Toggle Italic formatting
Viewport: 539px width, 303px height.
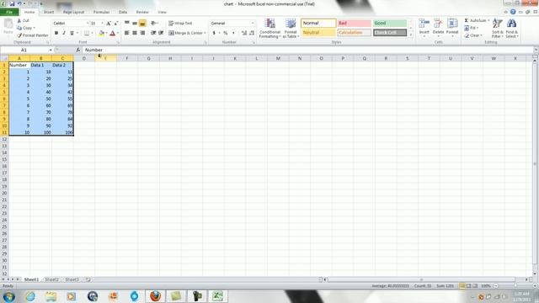[x=64, y=33]
